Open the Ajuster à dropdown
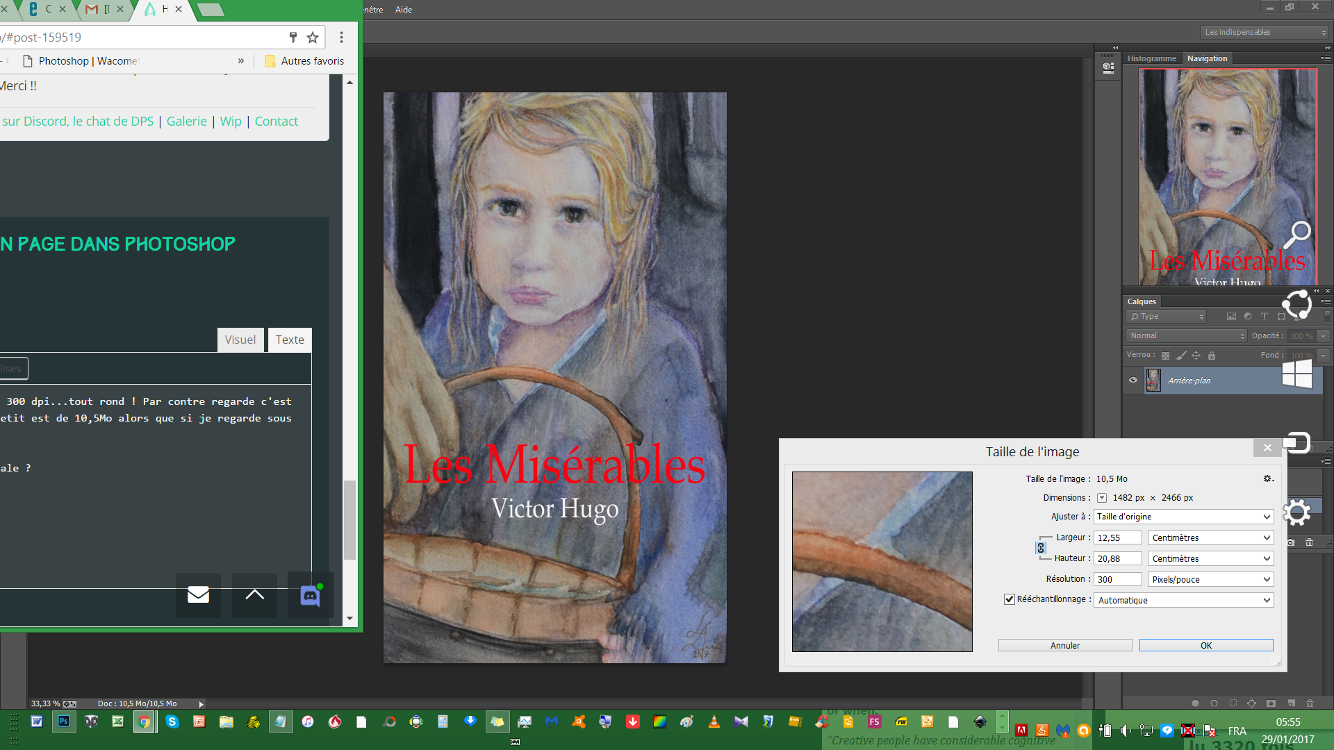This screenshot has height=750, width=1334. (x=1183, y=517)
